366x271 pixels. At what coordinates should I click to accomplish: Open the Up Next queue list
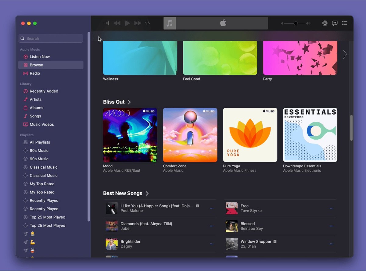click(x=345, y=23)
